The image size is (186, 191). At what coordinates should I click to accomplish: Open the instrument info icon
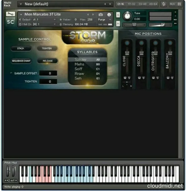pyautogui.click(x=109, y=15)
